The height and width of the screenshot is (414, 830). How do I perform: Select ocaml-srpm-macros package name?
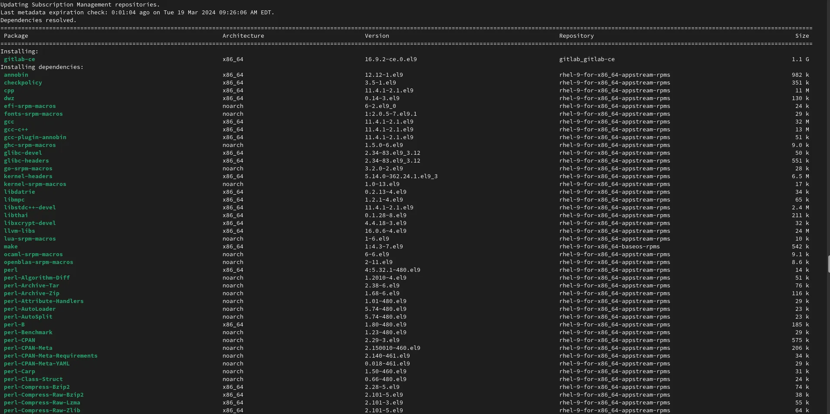pyautogui.click(x=33, y=254)
